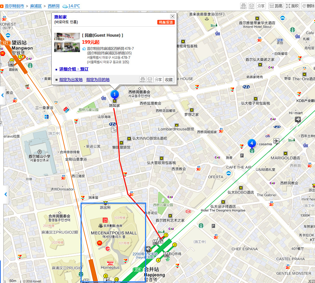Click hotel H icon of MARIGOLD酒店

(285, 153)
